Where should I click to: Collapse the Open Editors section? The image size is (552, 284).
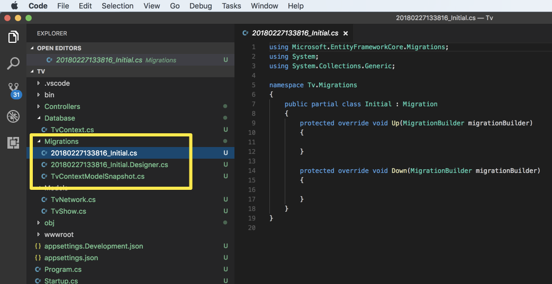coord(32,48)
